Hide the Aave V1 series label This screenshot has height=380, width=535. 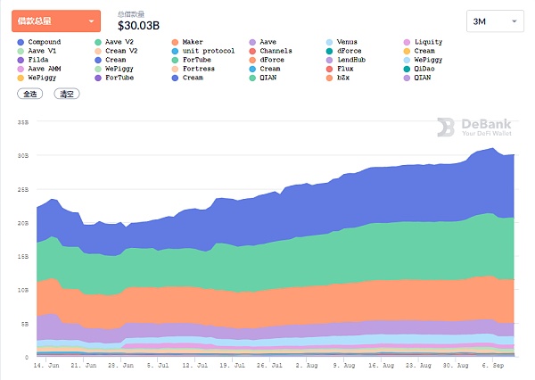43,51
